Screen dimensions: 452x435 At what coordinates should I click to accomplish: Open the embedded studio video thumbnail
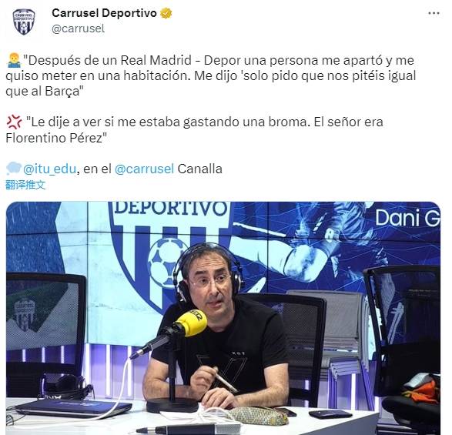[x=223, y=318]
